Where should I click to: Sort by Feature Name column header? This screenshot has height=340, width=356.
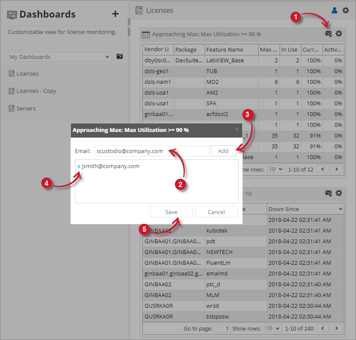[231, 49]
